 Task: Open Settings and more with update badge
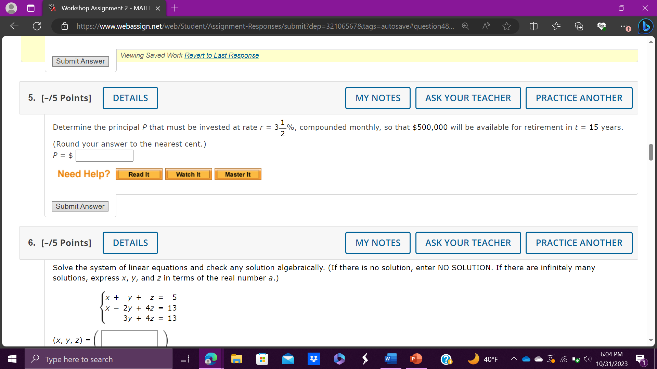(624, 26)
